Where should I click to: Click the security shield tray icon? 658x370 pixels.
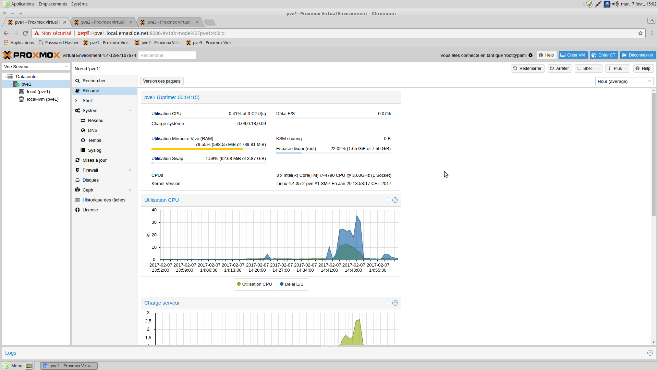pos(590,4)
